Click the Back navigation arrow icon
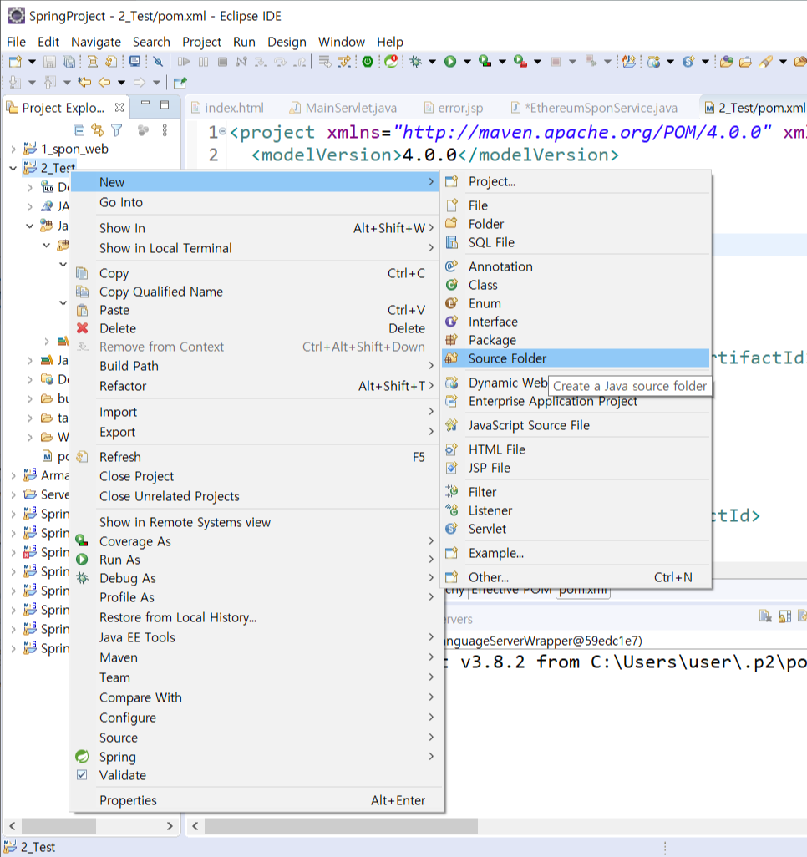Viewport: 807px width, 857px height. coord(104,83)
